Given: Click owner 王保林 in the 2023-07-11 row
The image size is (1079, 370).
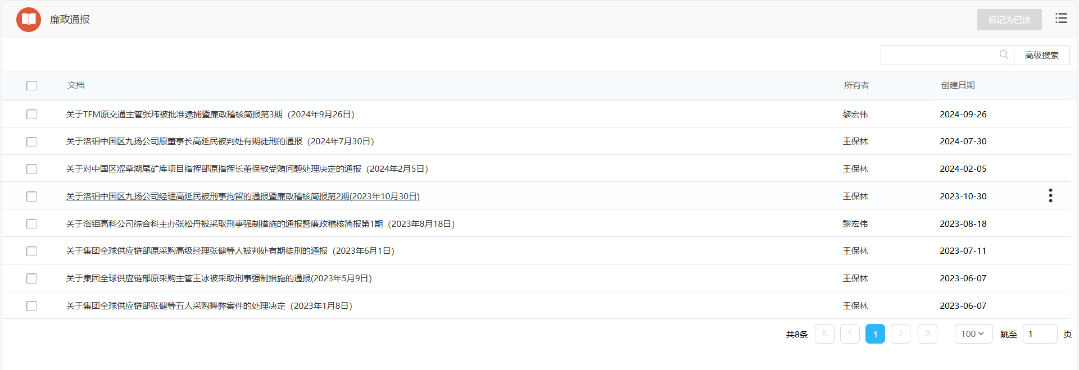Looking at the screenshot, I should coord(855,250).
